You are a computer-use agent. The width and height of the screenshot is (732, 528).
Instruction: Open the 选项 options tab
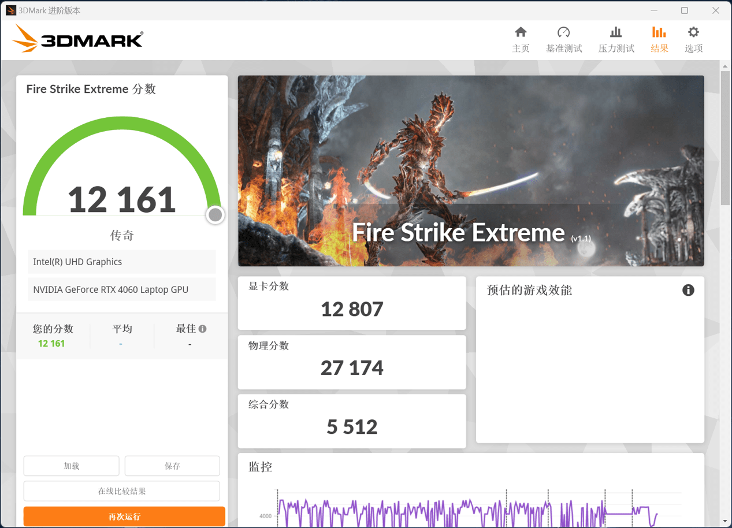tap(693, 40)
